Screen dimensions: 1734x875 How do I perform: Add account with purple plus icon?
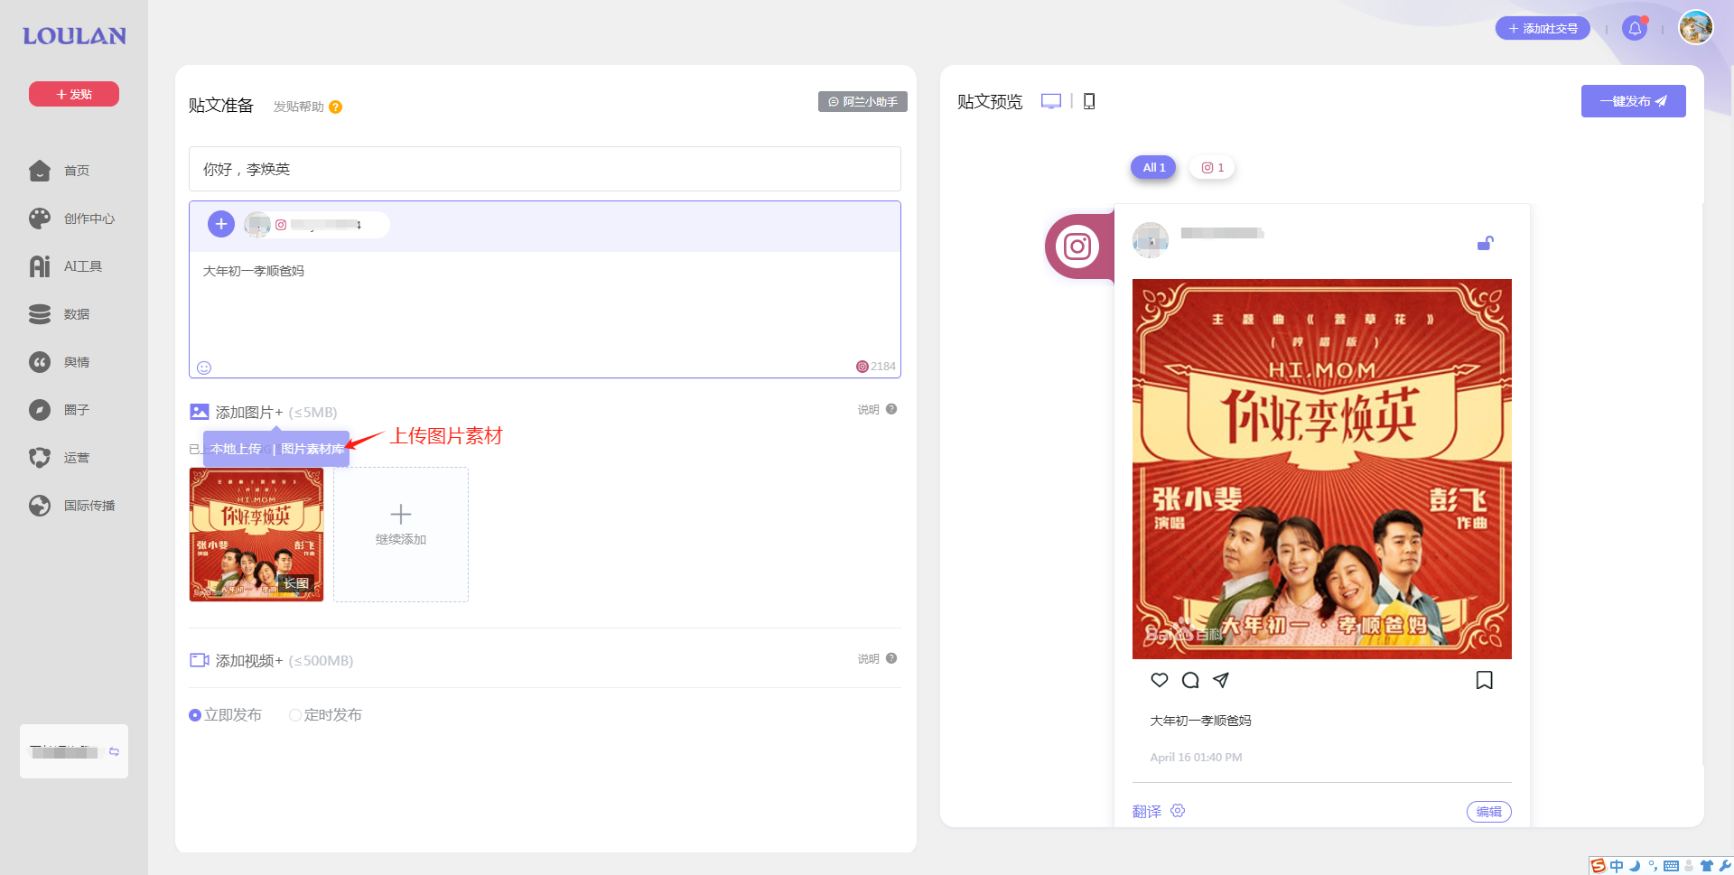tap(221, 224)
